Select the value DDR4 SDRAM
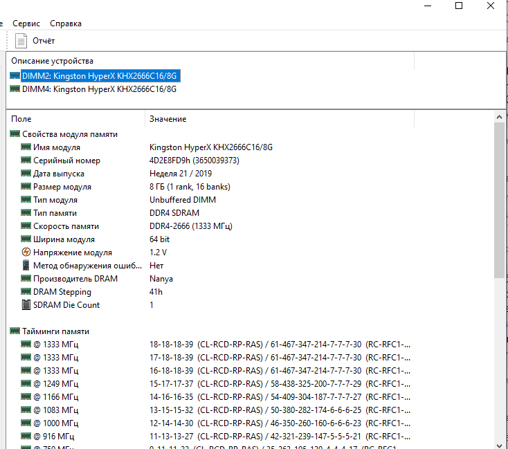Screen dimensions: 508x449 click(174, 213)
